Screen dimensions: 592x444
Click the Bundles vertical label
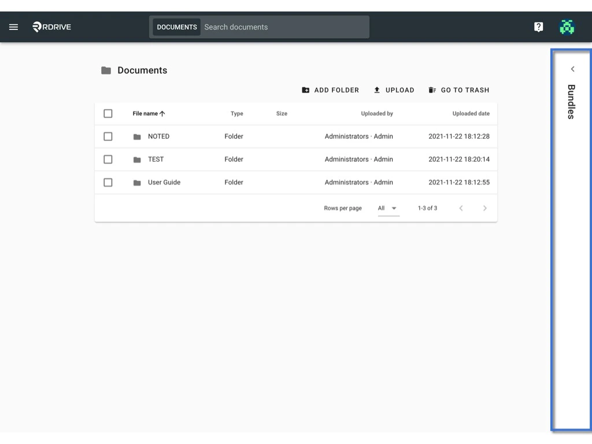coord(571,102)
